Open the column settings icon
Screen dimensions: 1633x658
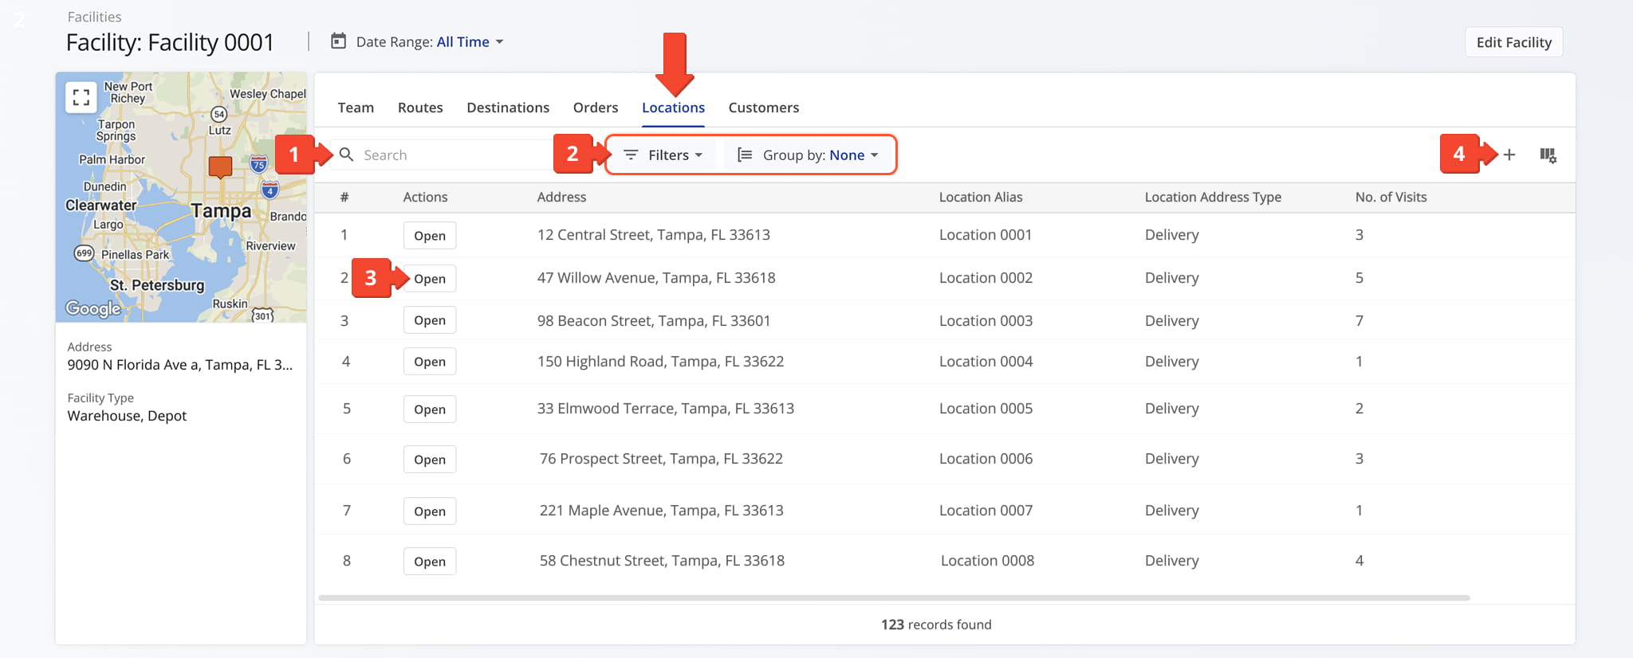(1548, 155)
